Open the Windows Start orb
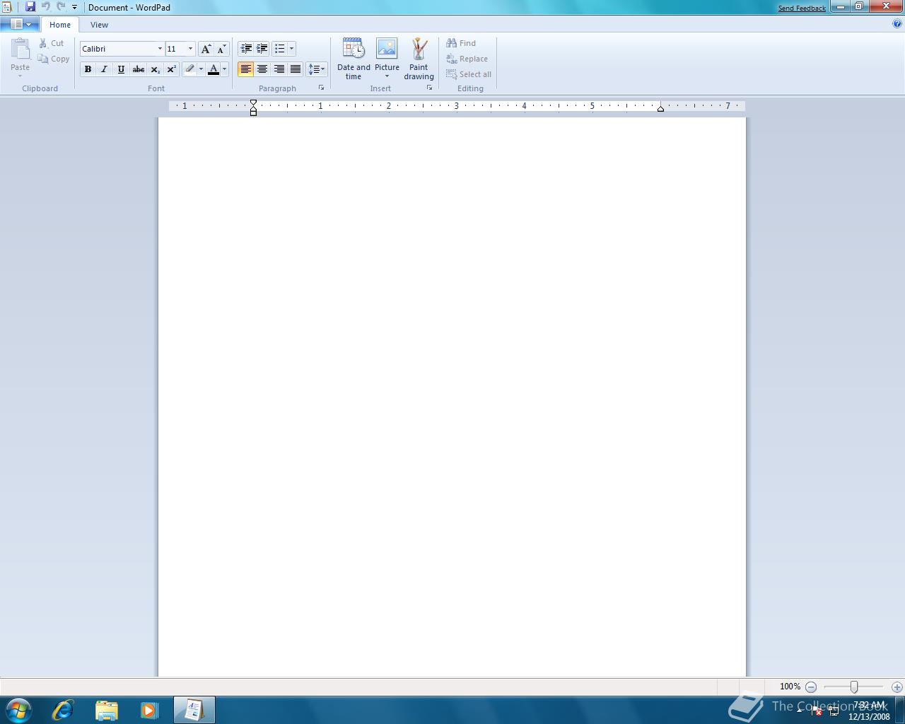The image size is (905, 724). (x=19, y=710)
